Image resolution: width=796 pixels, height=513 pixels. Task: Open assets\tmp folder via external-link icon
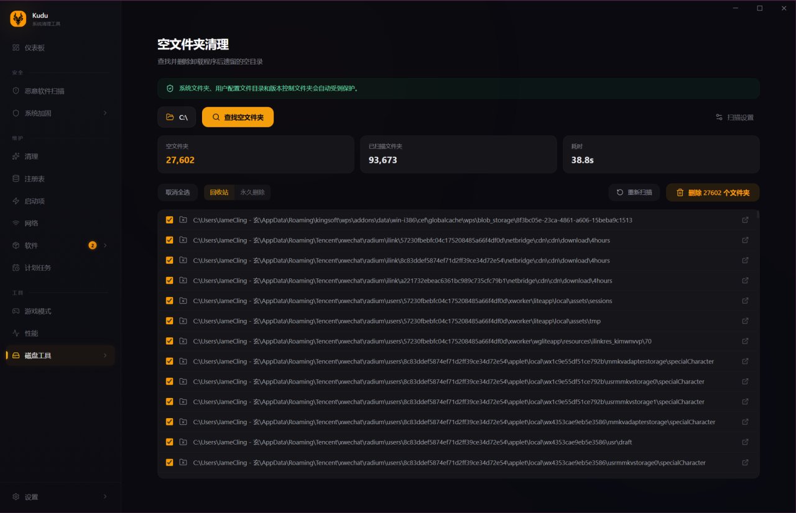[745, 321]
